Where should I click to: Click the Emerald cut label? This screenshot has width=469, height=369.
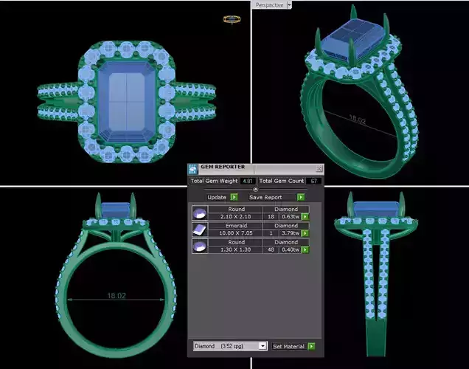pos(236,226)
